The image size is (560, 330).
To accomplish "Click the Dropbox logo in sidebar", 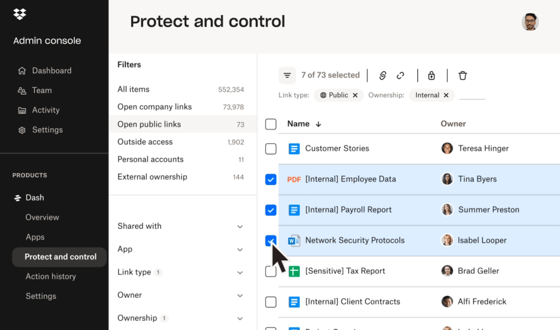I will pyautogui.click(x=19, y=14).
